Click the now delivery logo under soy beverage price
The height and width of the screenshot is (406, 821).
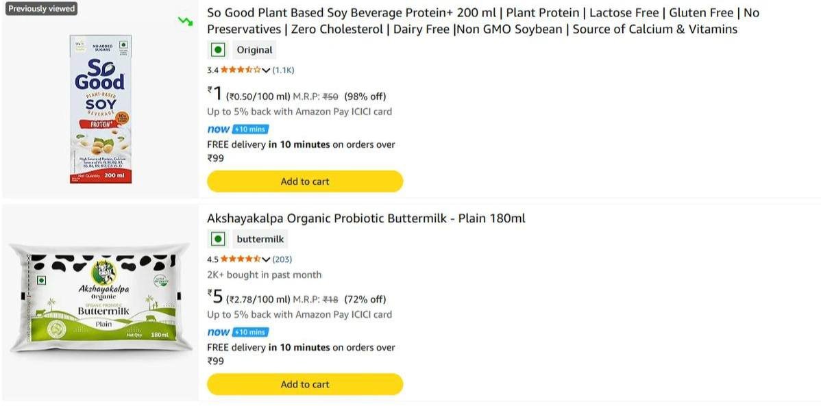[217, 129]
